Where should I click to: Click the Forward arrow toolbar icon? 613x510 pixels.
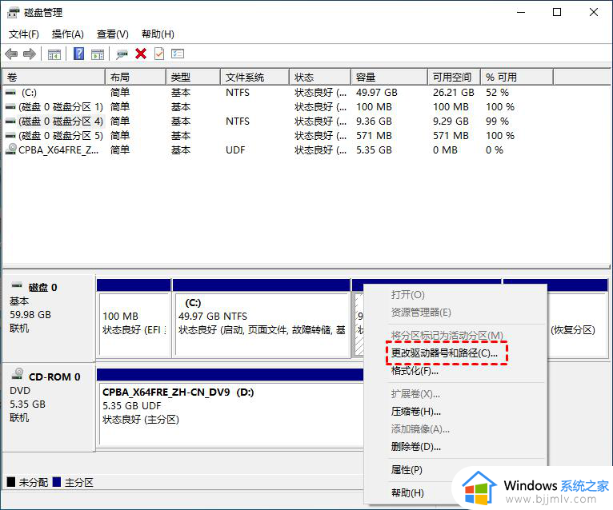30,54
